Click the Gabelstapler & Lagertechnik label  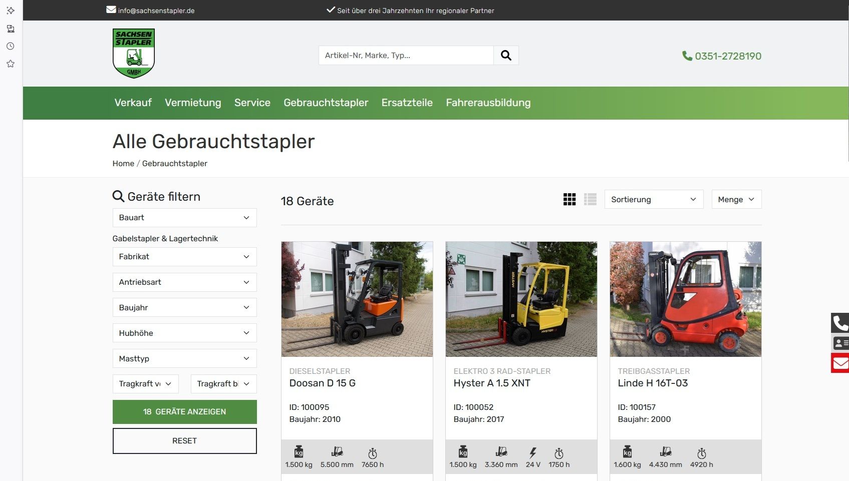point(165,239)
